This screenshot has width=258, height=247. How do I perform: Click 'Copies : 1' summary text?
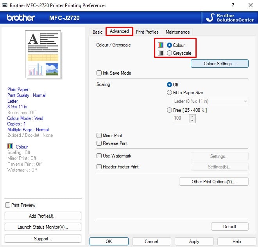tap(16, 124)
